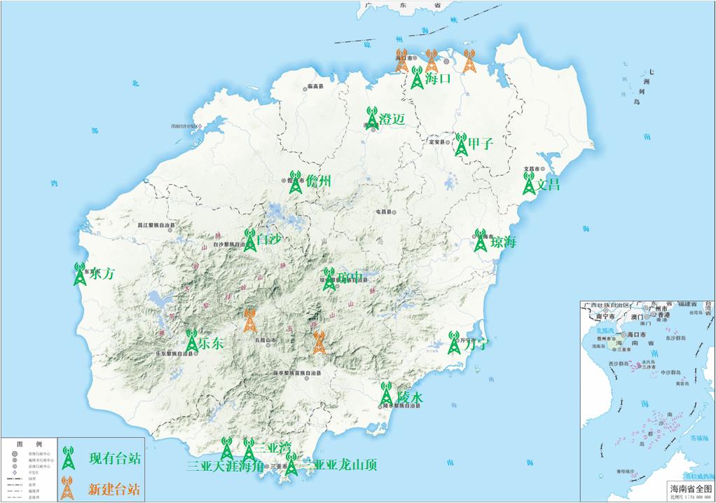Select the green tower icon beside 澄迈
The image size is (716, 503).
[x=372, y=118]
